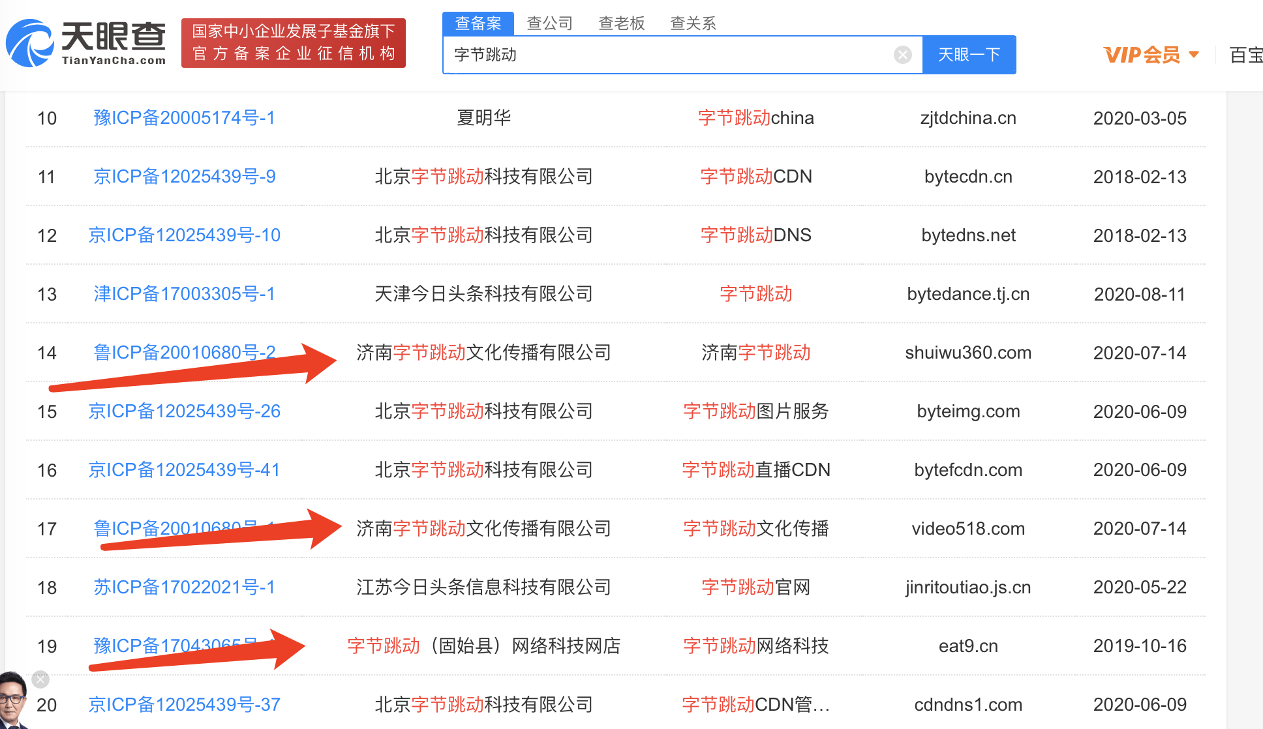The width and height of the screenshot is (1263, 729).
Task: Open link 京ICP备12025439号-26
Action: [184, 411]
